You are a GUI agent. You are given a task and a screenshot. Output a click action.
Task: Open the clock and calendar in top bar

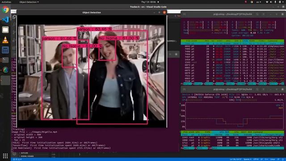[x=148, y=2]
